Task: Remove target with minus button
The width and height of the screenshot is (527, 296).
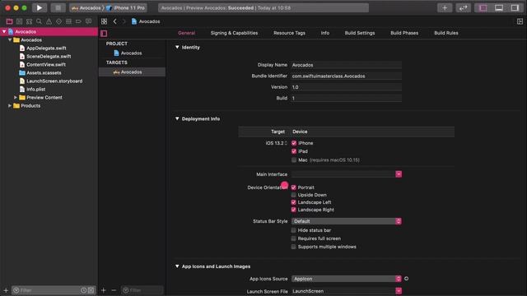Action: (x=114, y=290)
